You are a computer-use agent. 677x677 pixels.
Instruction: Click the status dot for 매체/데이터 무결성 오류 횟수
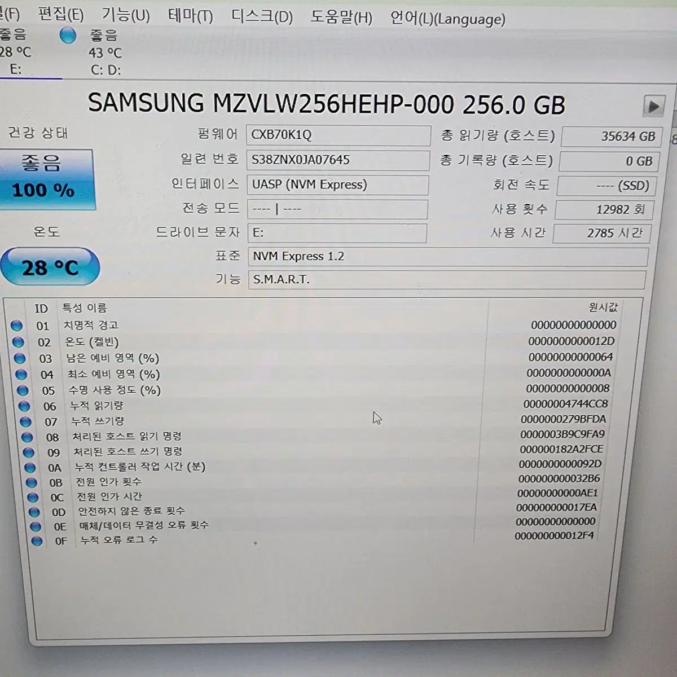pyautogui.click(x=36, y=527)
